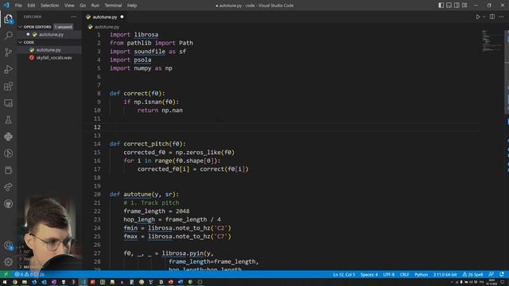Click the editor vertical scrollbar
The height and width of the screenshot is (286, 509).
507,72
